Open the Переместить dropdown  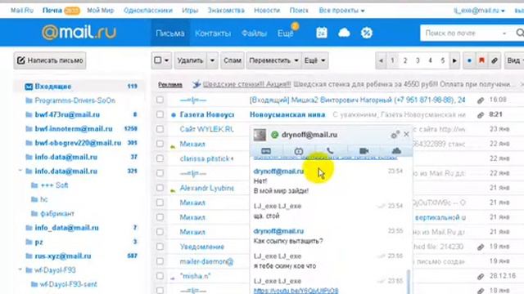click(273, 60)
